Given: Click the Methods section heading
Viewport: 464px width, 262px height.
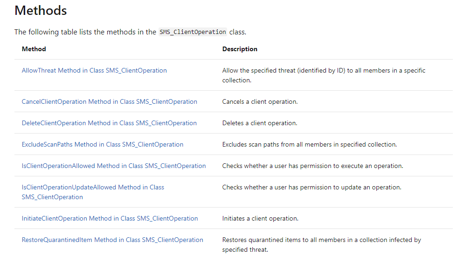Looking at the screenshot, I should coord(41,11).
